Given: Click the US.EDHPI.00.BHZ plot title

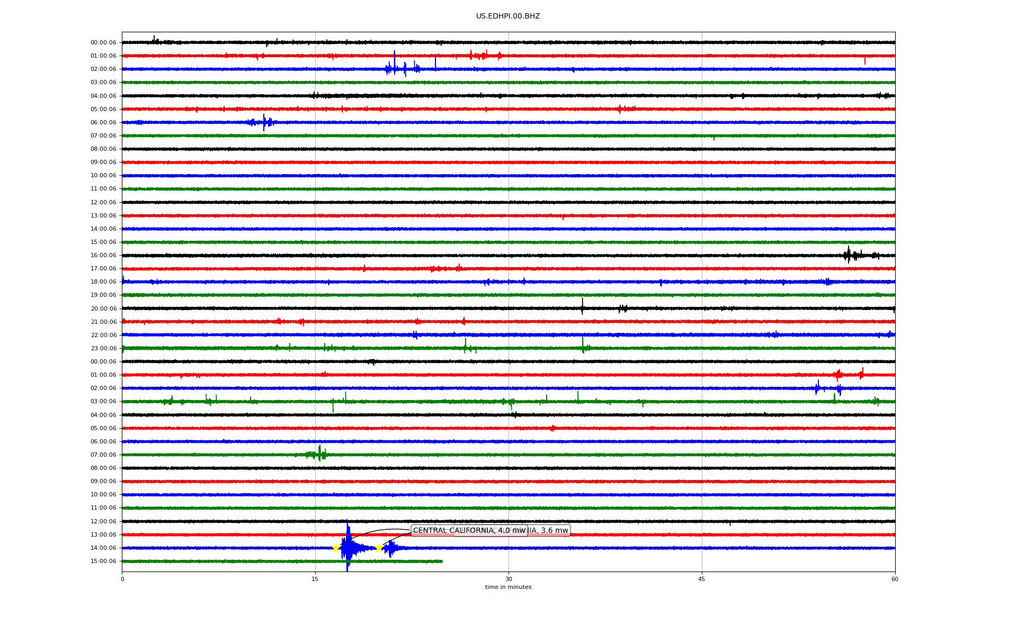Looking at the screenshot, I should click(508, 16).
